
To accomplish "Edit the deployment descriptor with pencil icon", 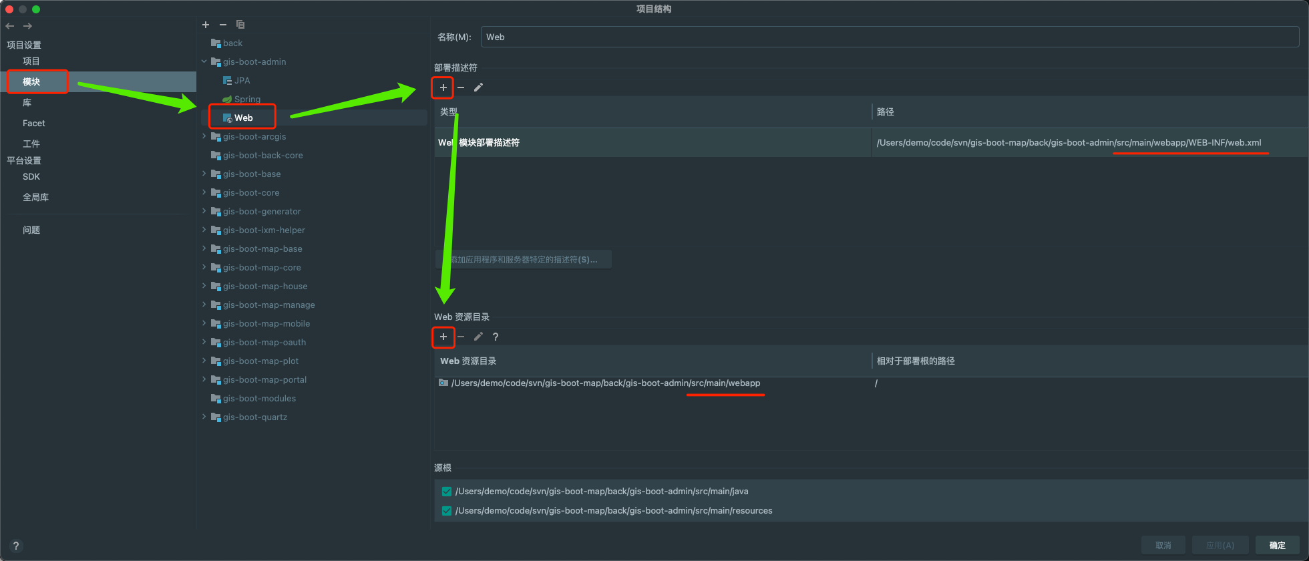I will pos(478,87).
